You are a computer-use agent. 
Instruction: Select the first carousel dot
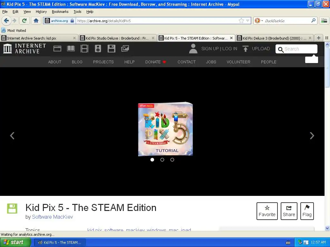(x=152, y=160)
